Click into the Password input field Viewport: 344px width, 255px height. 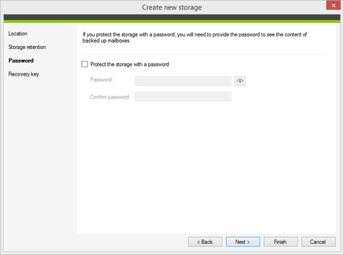[x=183, y=81]
